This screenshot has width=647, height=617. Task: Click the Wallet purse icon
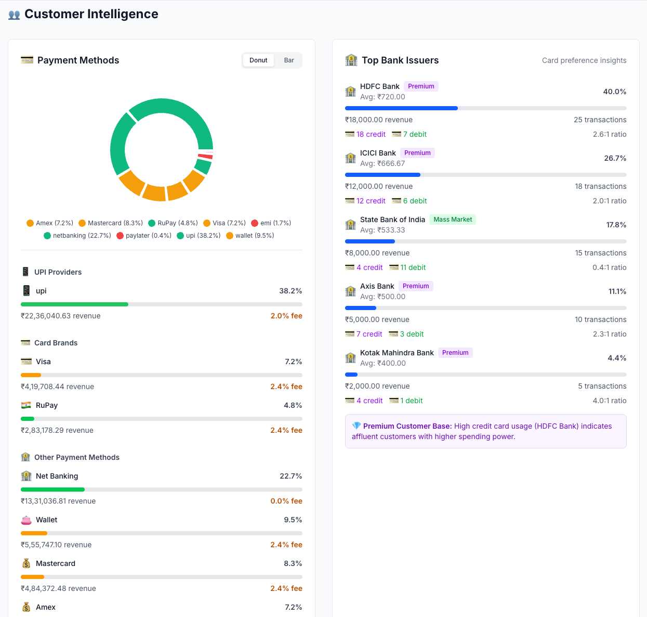click(x=27, y=519)
